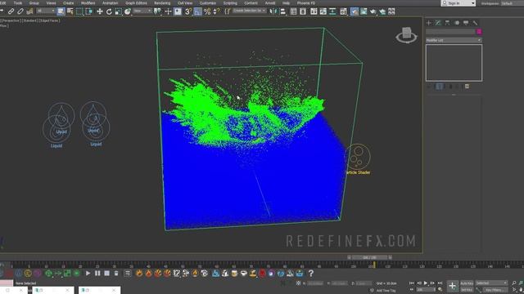Open the selection filter All dropdown
Image resolution: width=524 pixels, height=294 pixels.
tap(46, 11)
